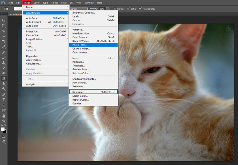The height and width of the screenshot is (165, 238).
Task: Choose Desaturate from Adjustments
Action: point(93,92)
